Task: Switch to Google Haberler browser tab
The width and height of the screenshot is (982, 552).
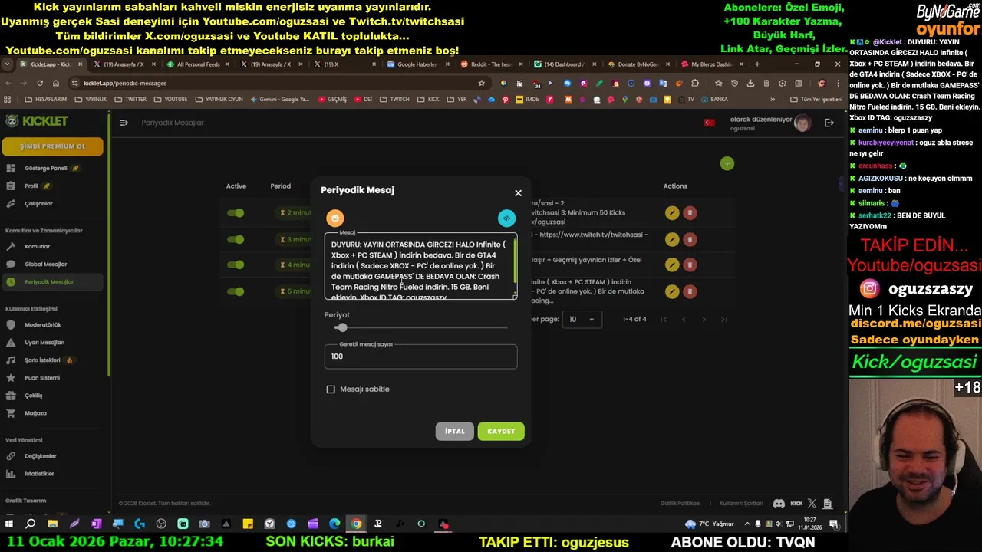Action: 415,64
